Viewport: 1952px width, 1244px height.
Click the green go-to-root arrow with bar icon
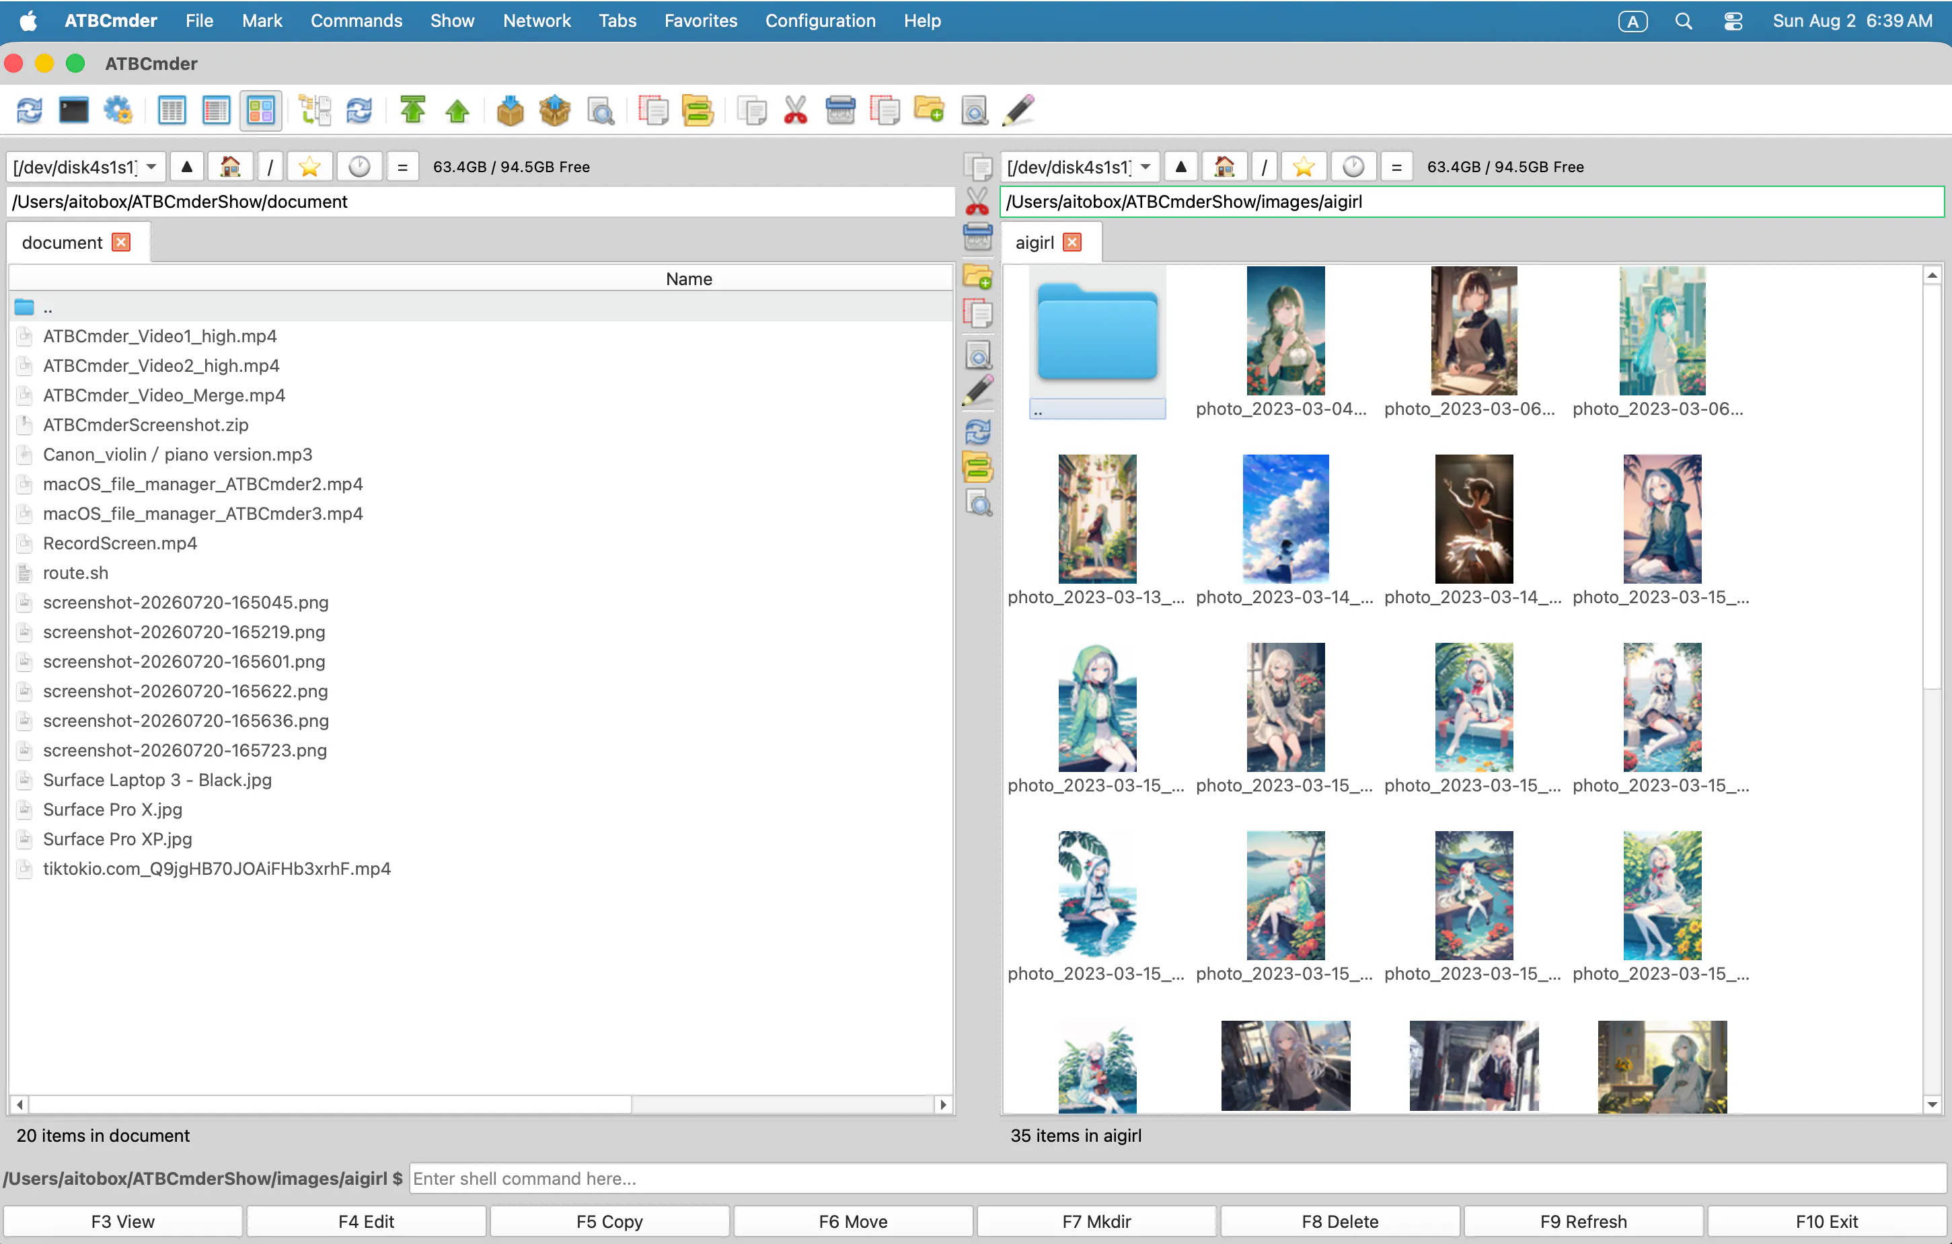click(412, 110)
